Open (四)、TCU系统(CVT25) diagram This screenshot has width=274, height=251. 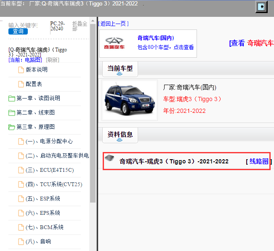pyautogui.click(x=54, y=184)
